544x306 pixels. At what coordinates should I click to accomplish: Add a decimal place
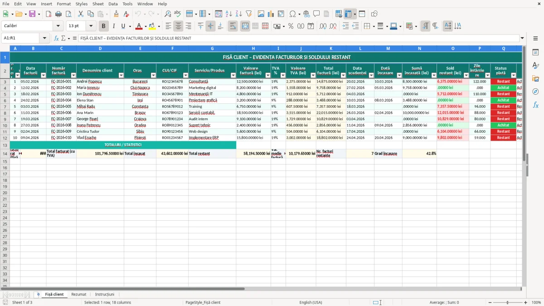[323, 26]
